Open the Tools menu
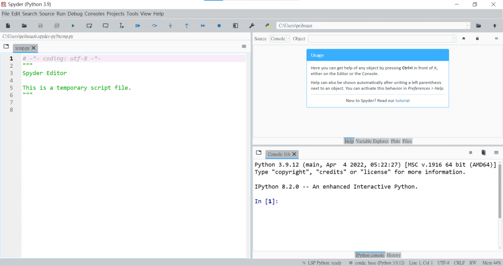503x266 pixels. click(x=132, y=14)
